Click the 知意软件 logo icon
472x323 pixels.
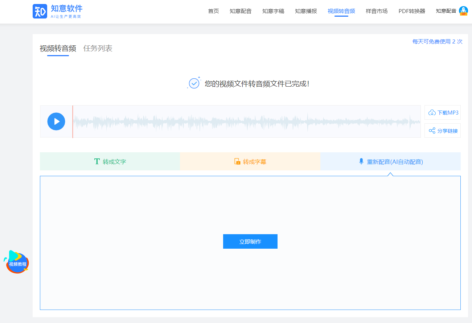tap(40, 11)
